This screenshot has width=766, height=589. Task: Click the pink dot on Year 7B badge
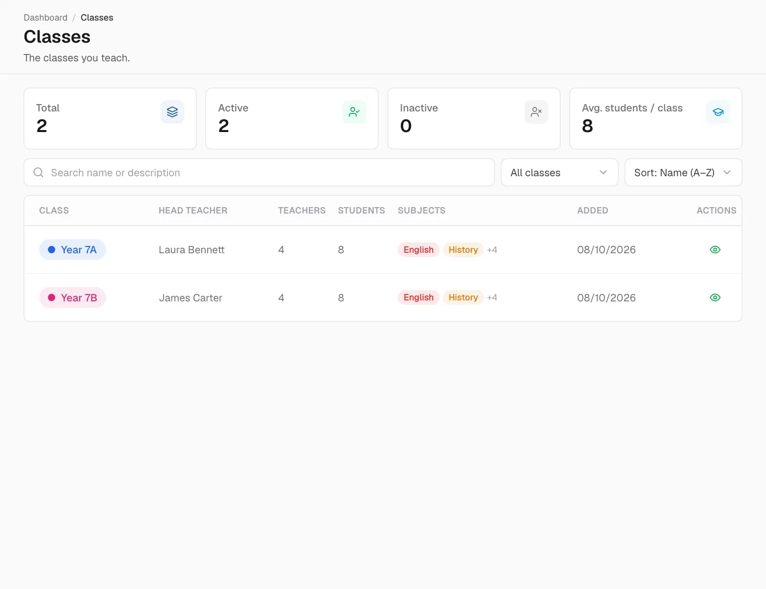click(x=52, y=297)
